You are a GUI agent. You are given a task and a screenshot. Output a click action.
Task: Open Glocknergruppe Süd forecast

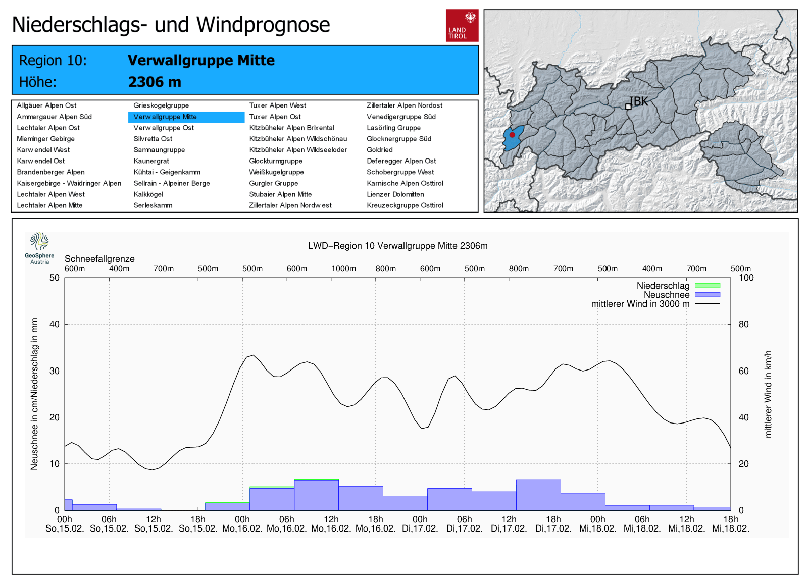click(398, 139)
